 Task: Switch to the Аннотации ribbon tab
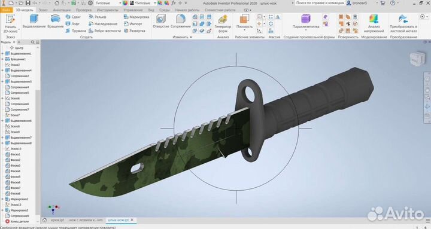click(62, 10)
